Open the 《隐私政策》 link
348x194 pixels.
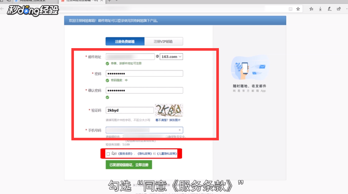(145, 154)
